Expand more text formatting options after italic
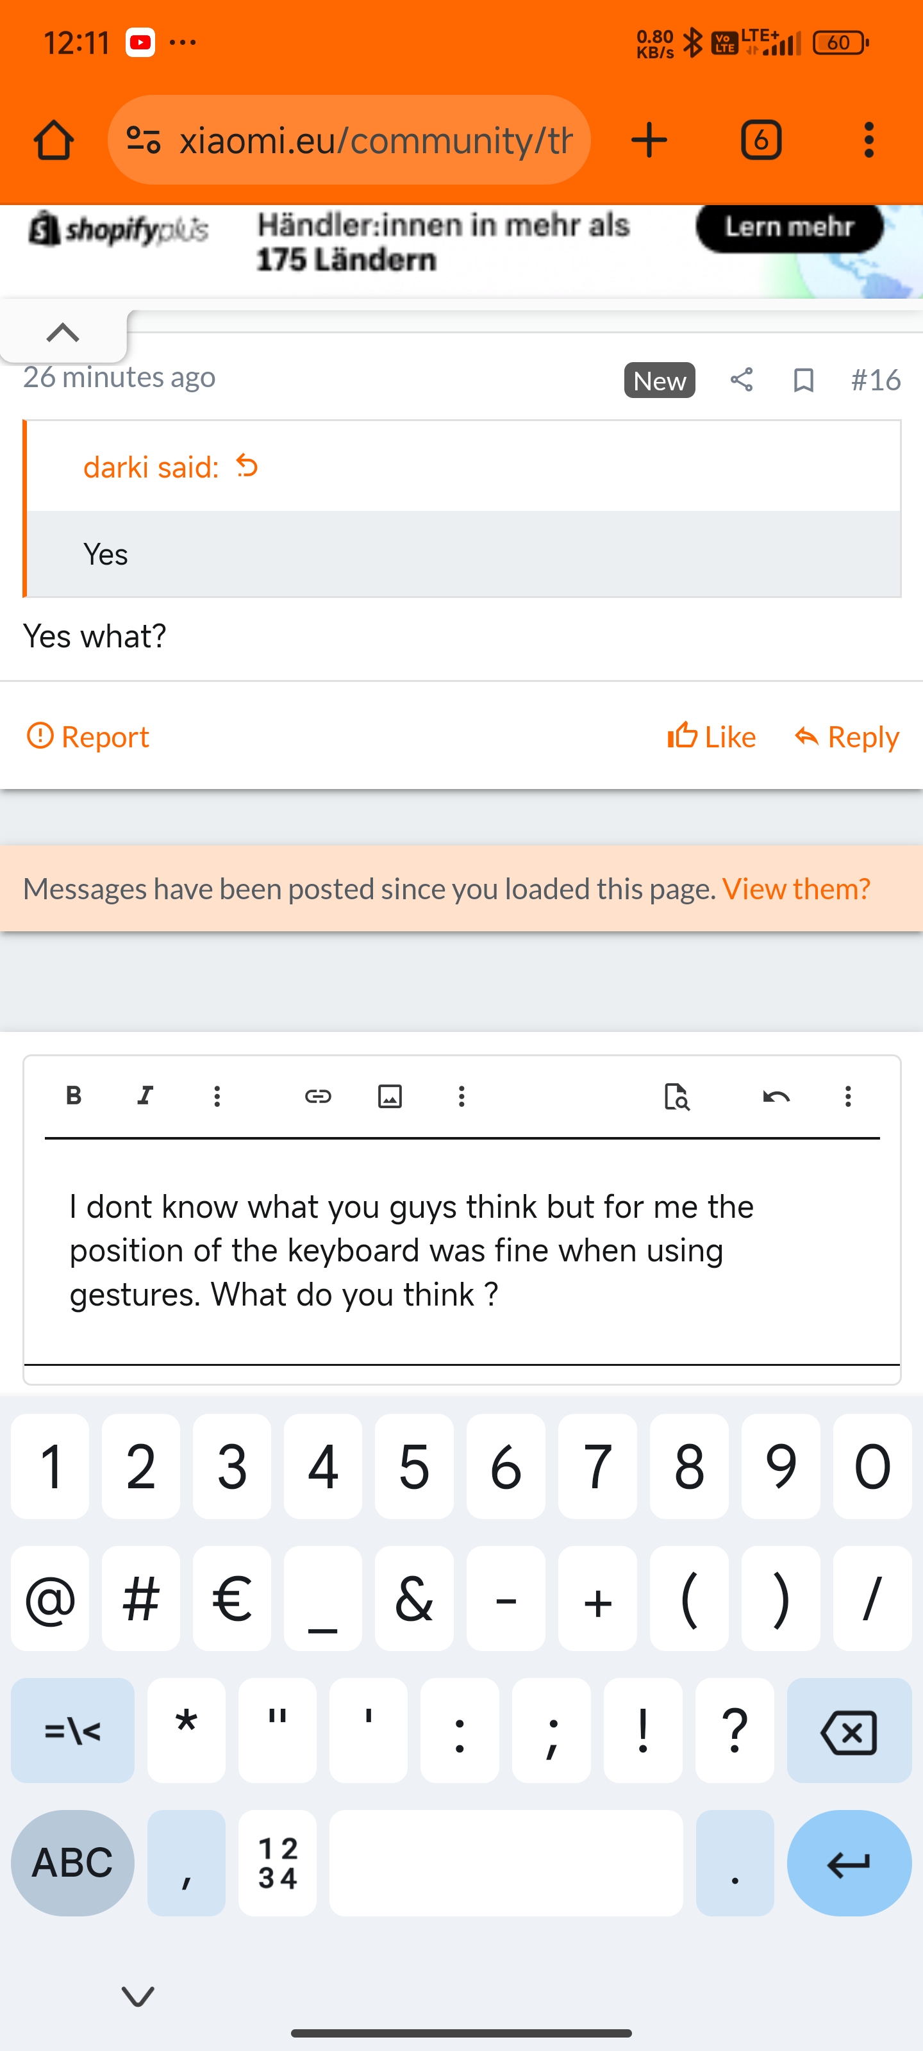The width and height of the screenshot is (923, 2051). click(217, 1097)
